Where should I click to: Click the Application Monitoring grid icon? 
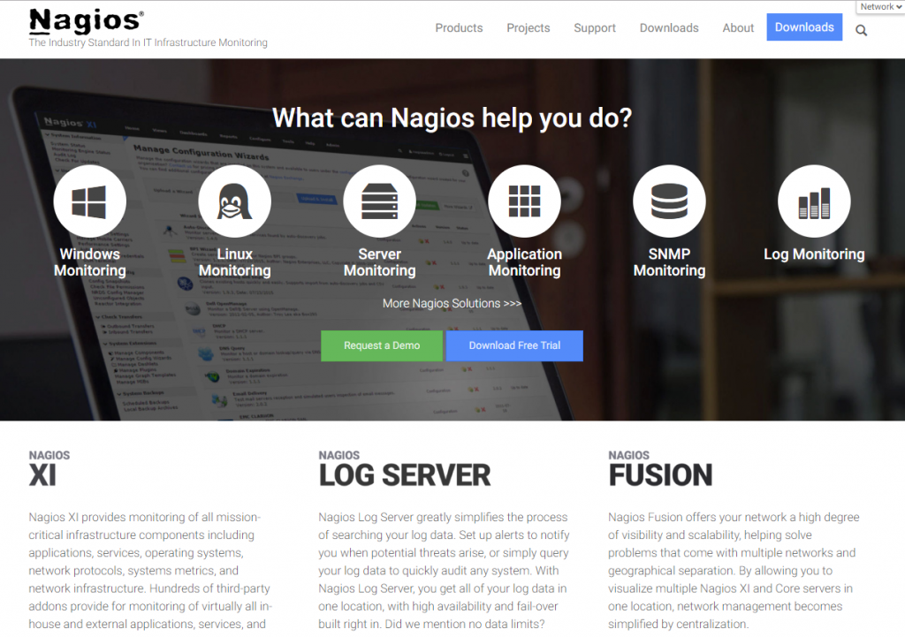tap(524, 201)
